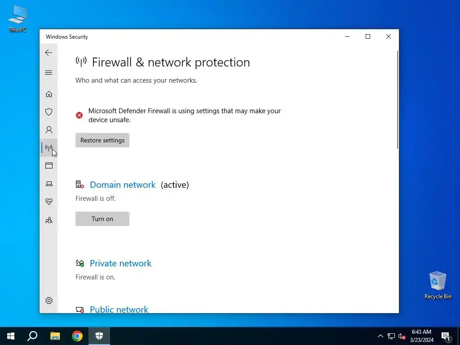
Task: Open taskbar Search magnifier
Action: click(32, 336)
